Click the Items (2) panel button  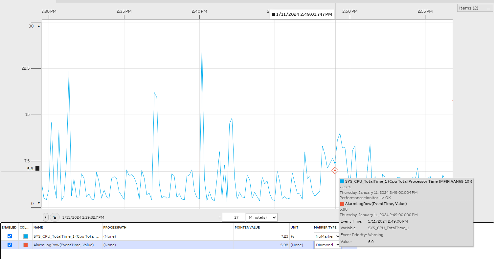point(469,8)
